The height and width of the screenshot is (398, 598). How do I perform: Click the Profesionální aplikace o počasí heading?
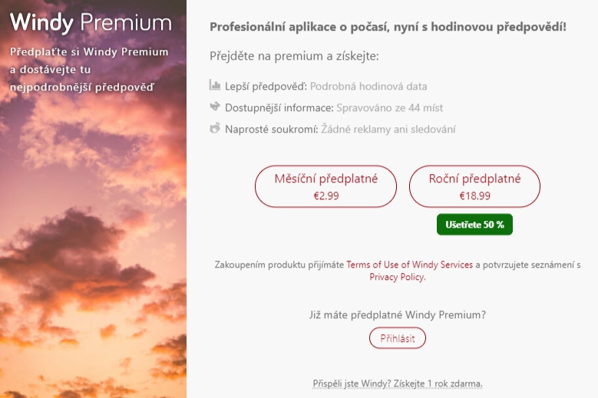click(x=388, y=27)
